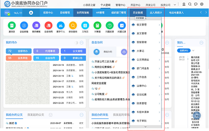Image resolution: width=209 pixels, height=131 pixels.
Task: Open the dropdown arrow beside 全部(83)
Action: click(x=193, y=51)
